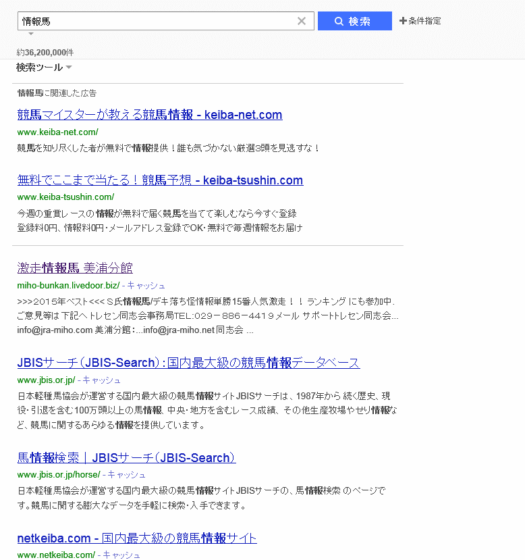Click snippet text info@jra-miho.com 美浦分館
This screenshot has height=560, width=525.
pos(136,330)
